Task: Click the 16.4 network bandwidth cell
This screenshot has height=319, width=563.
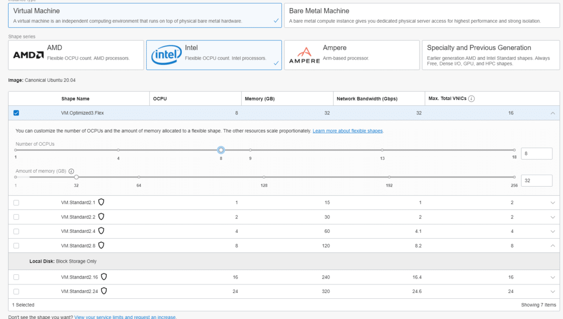Action: (x=417, y=277)
